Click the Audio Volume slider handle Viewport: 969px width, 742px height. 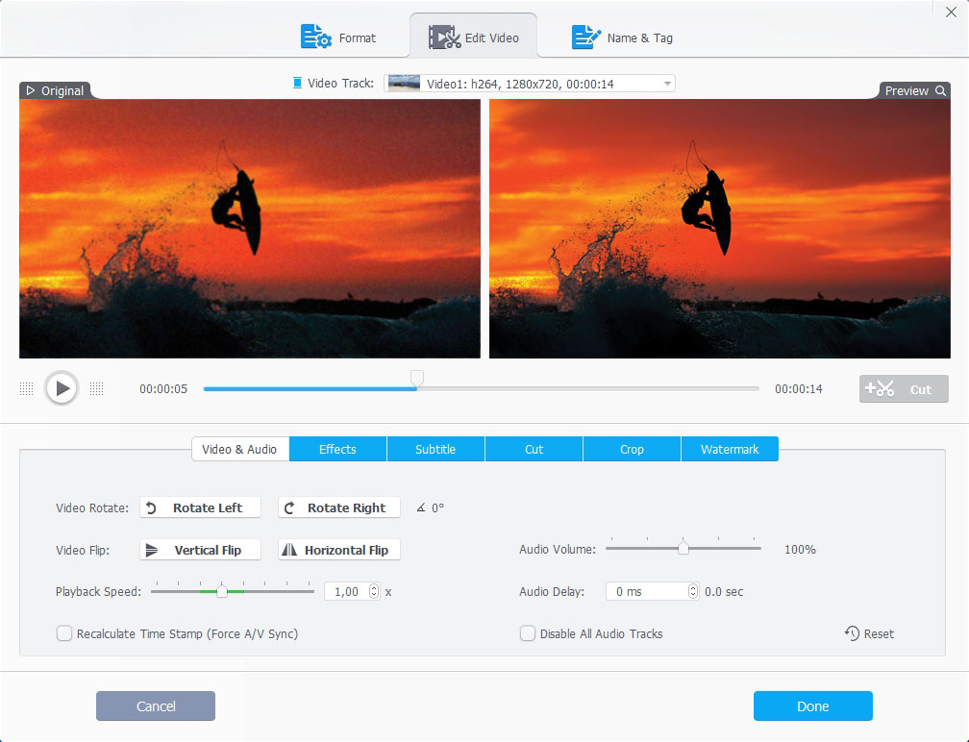[x=683, y=549]
